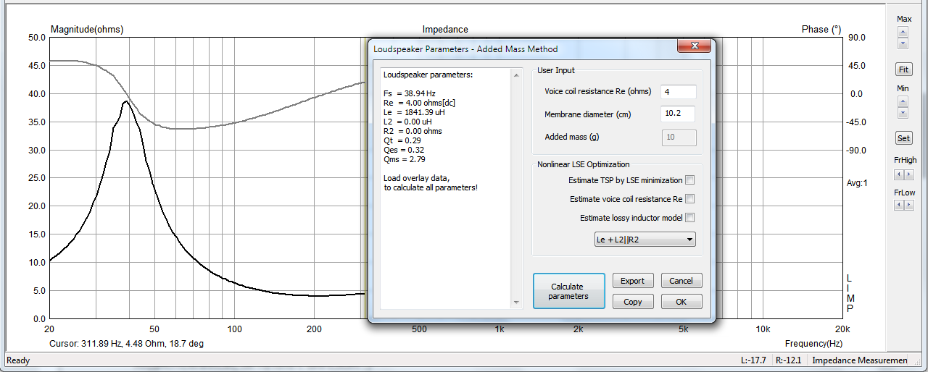Select the 'Fs = 38.94 Hz' line
This screenshot has height=372, width=928.
pos(410,93)
